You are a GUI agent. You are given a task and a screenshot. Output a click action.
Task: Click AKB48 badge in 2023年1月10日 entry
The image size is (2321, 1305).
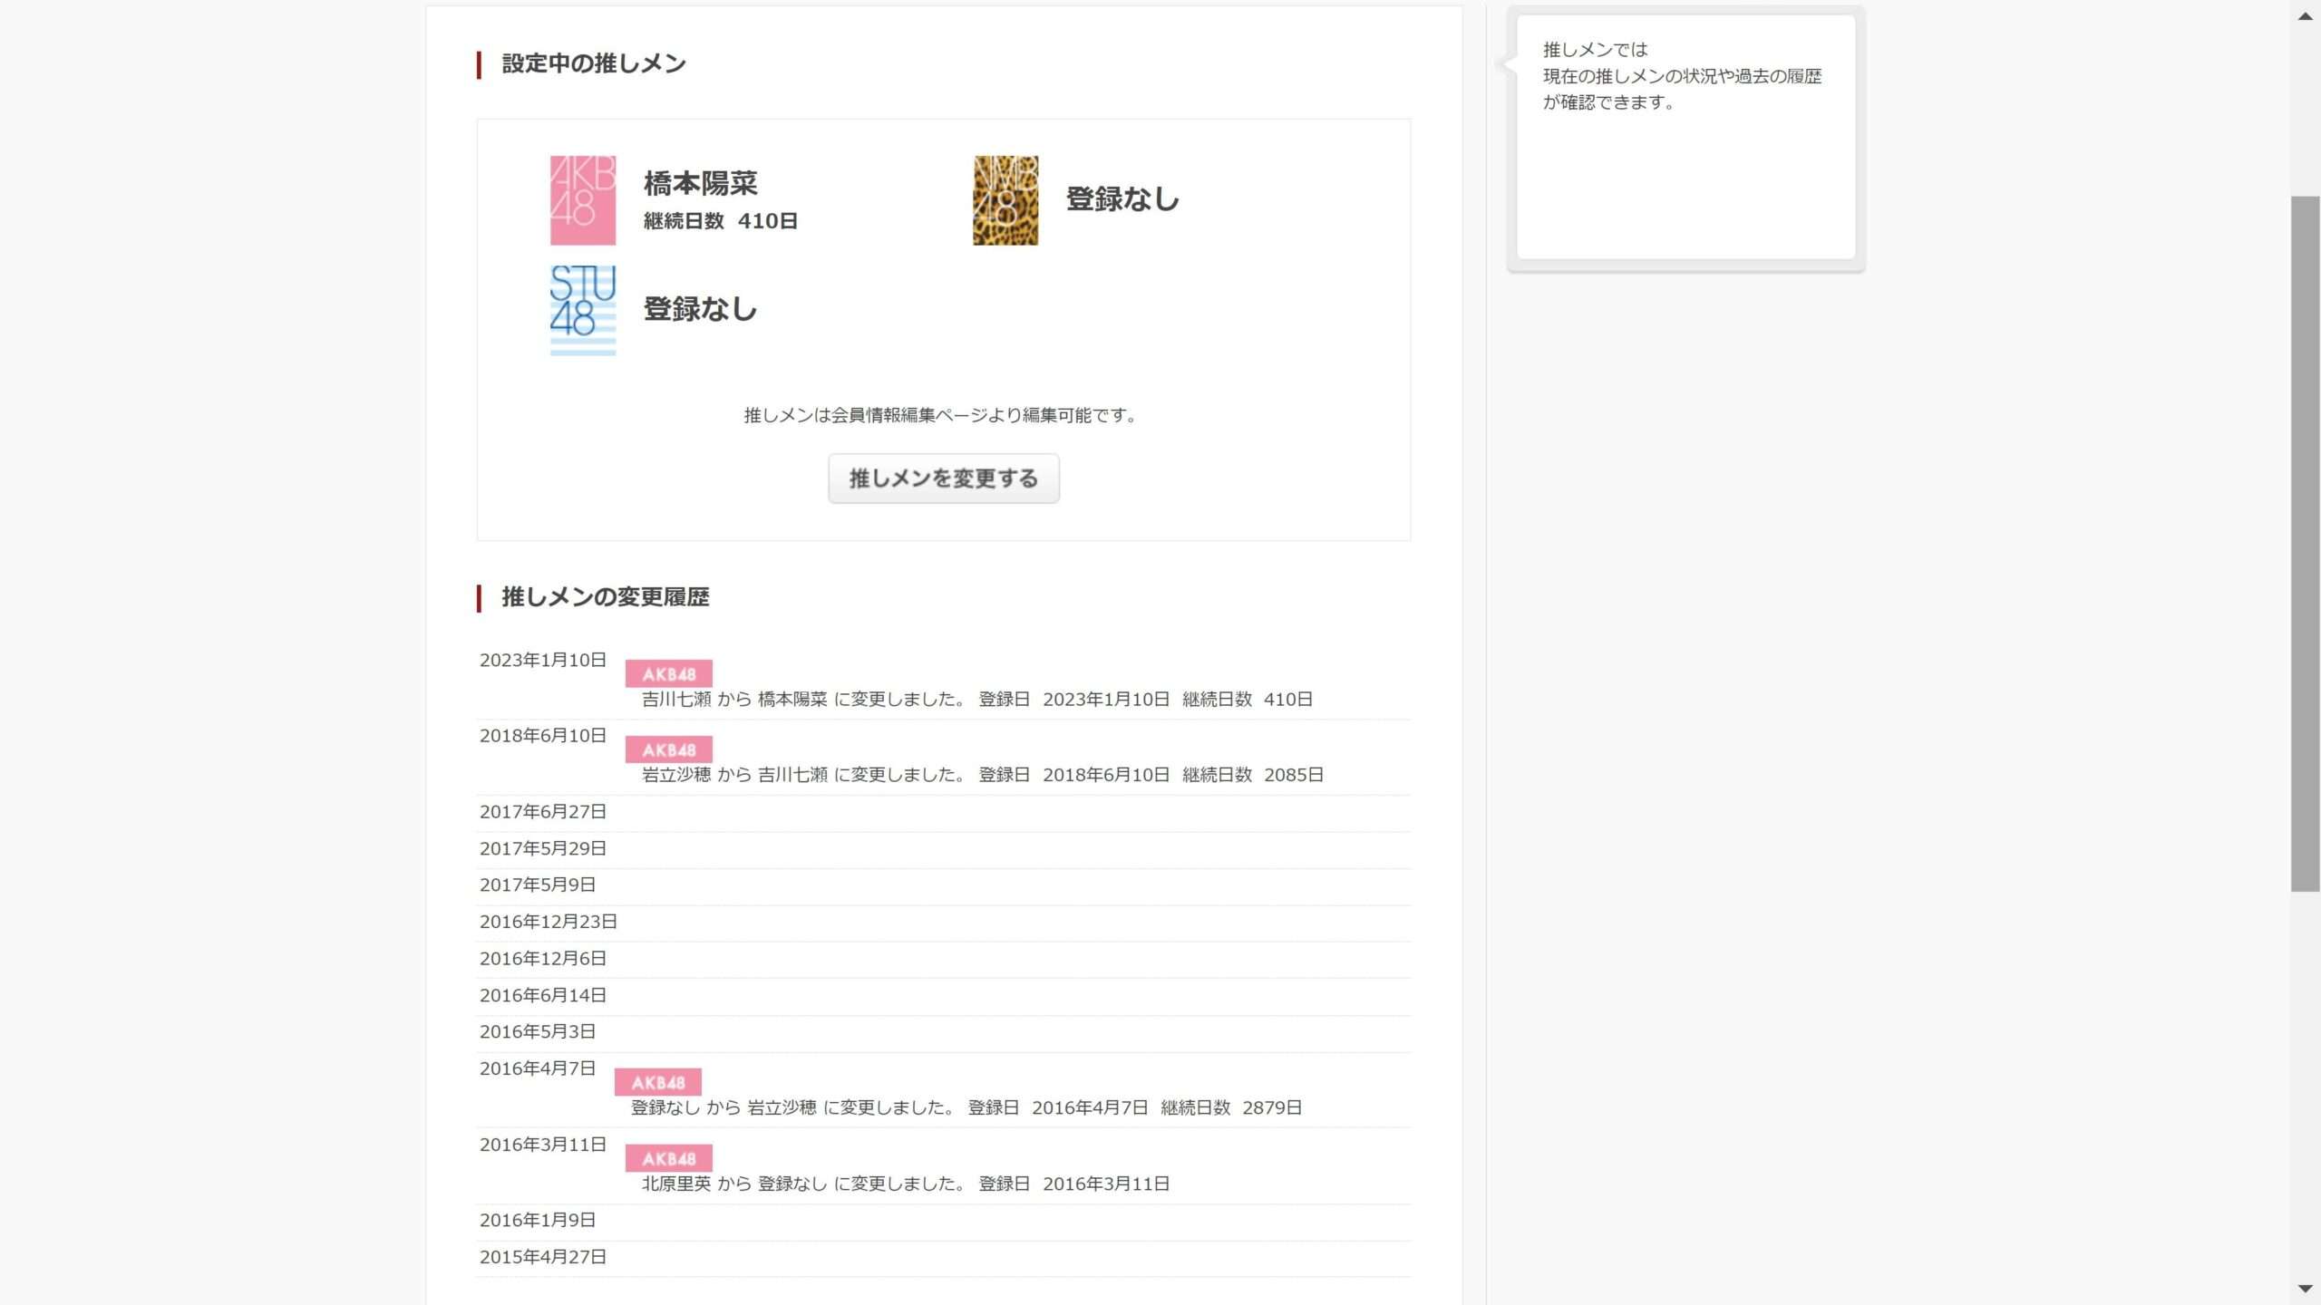click(668, 673)
